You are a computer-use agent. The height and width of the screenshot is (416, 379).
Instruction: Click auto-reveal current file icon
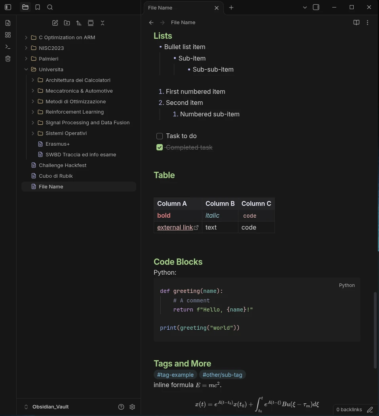(x=91, y=23)
